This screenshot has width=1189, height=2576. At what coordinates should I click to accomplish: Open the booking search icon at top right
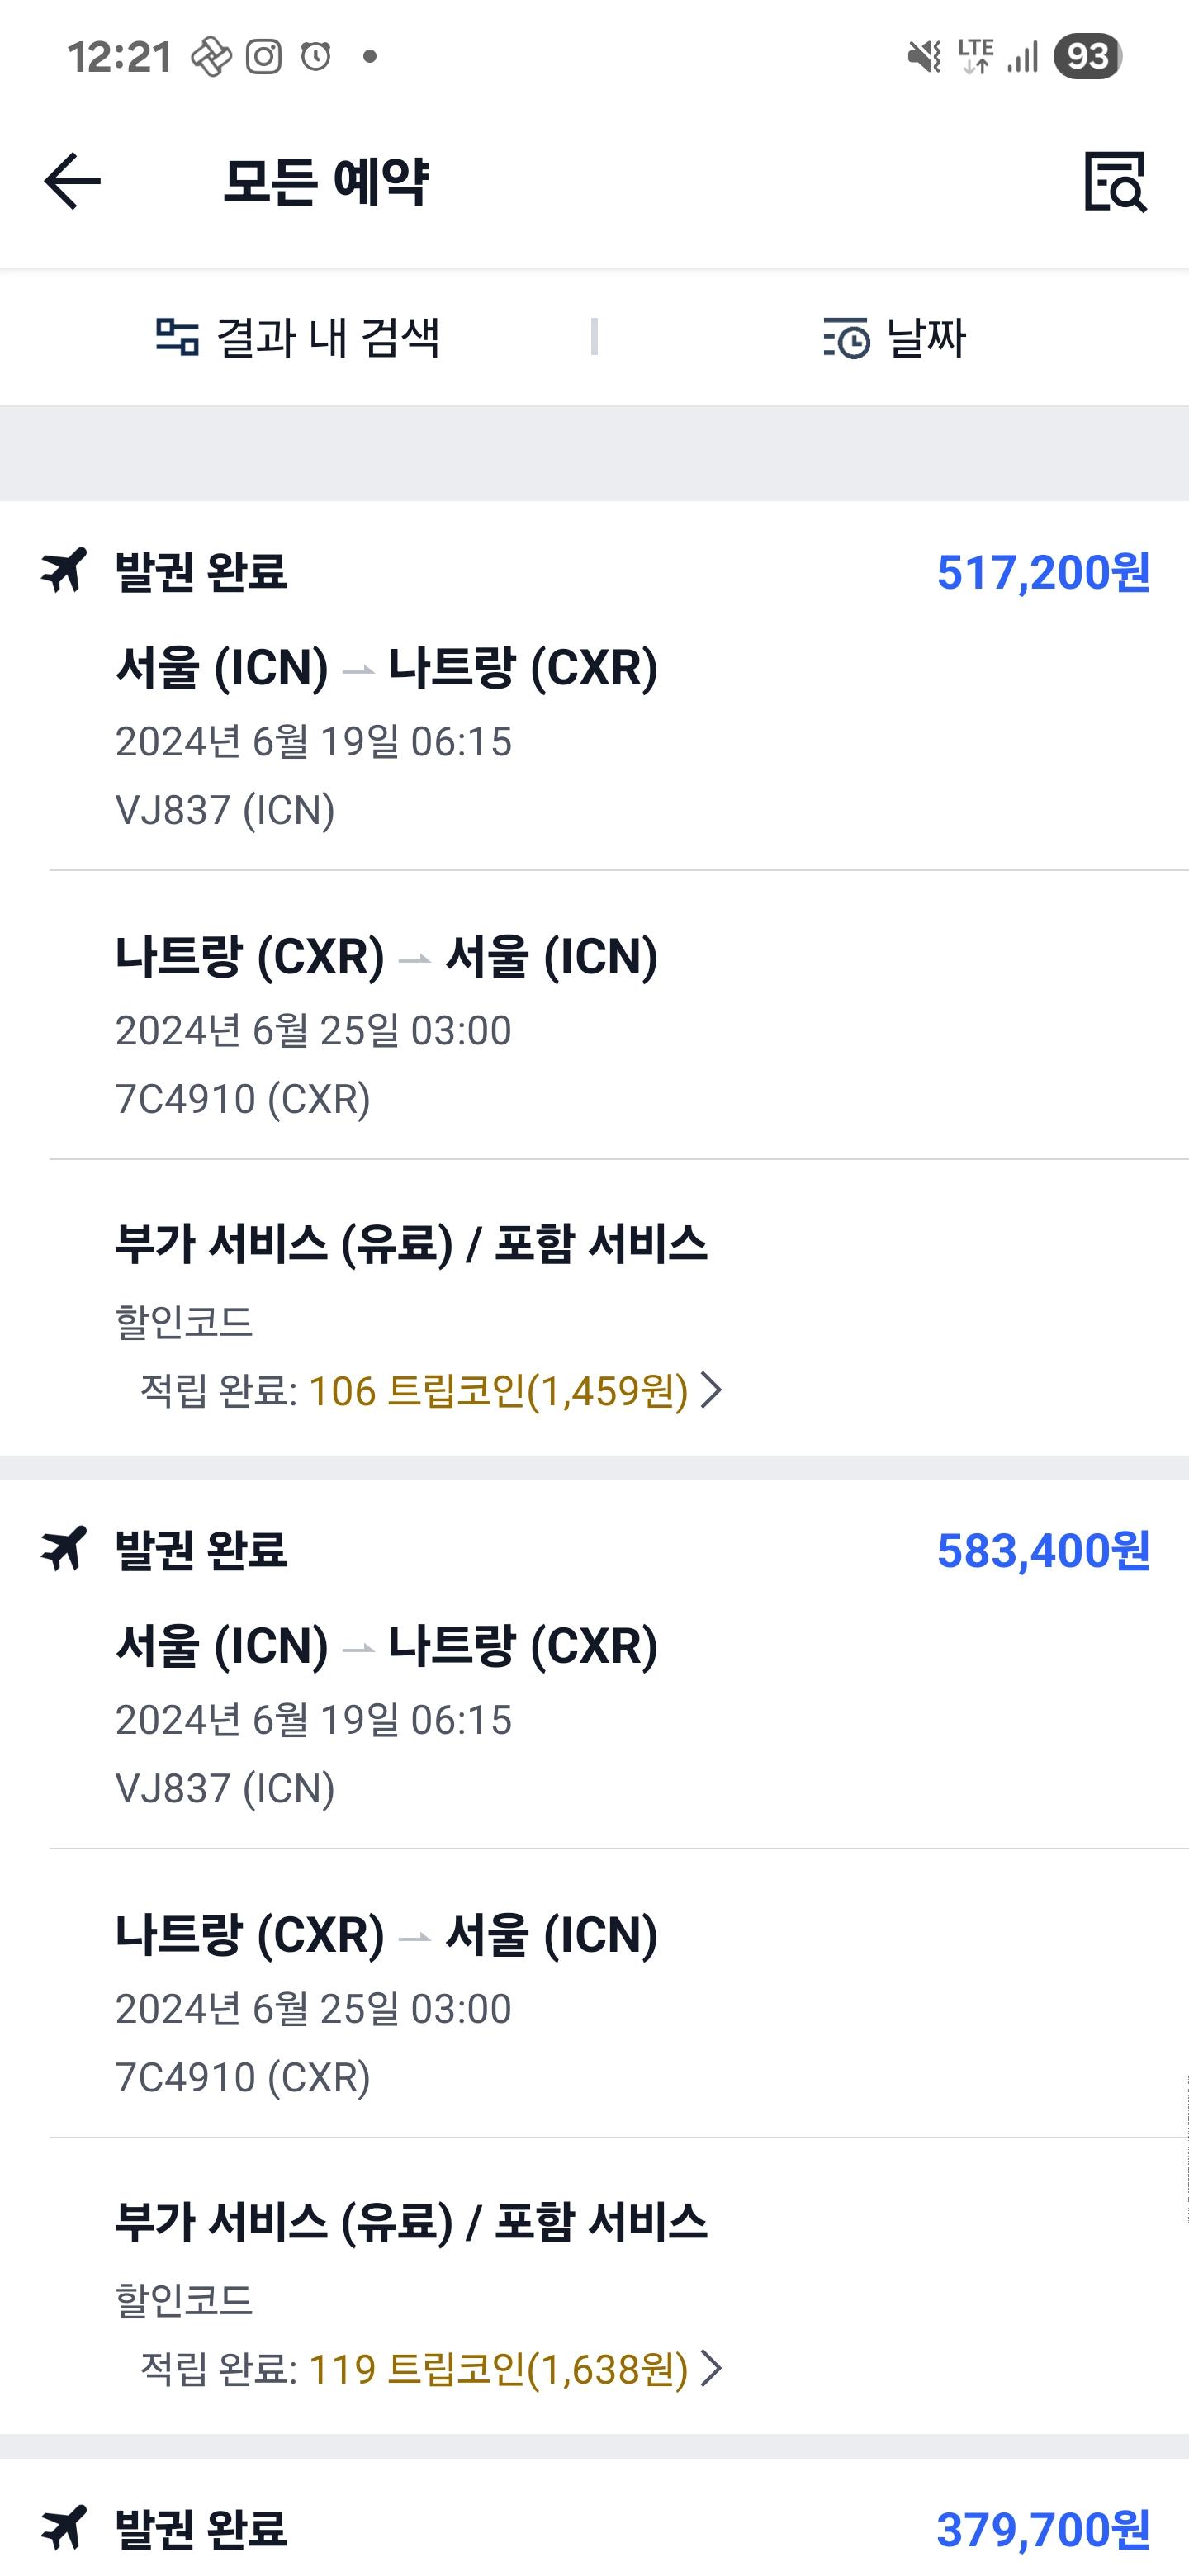1115,181
